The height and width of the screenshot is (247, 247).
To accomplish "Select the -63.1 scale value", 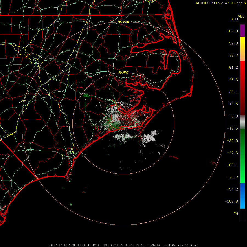I will (x=232, y=165).
